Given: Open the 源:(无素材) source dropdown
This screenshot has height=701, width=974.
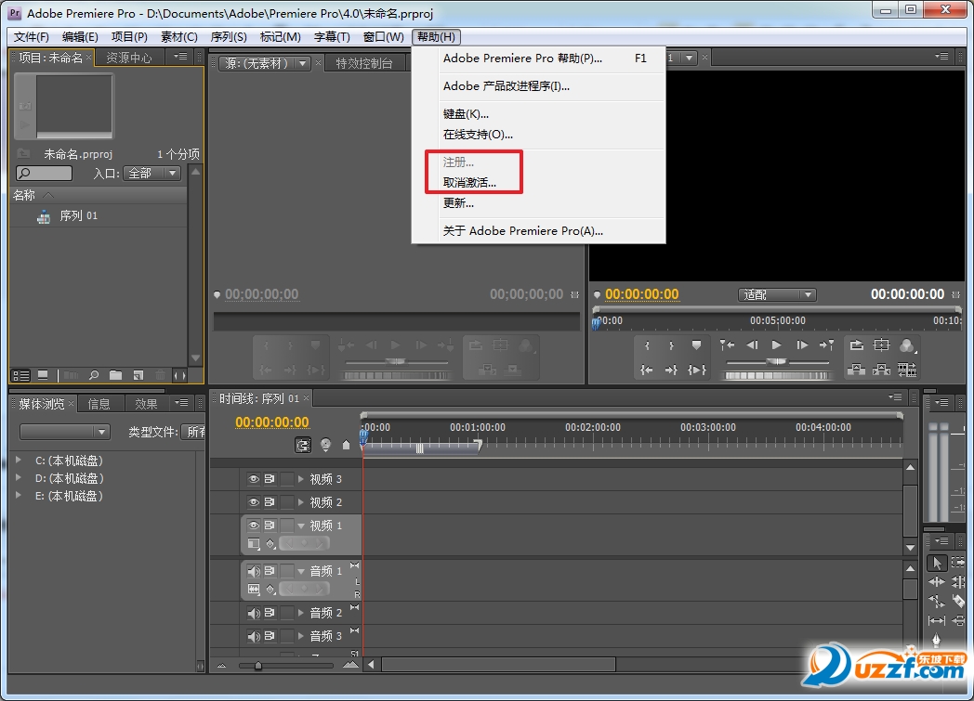Looking at the screenshot, I should (265, 63).
